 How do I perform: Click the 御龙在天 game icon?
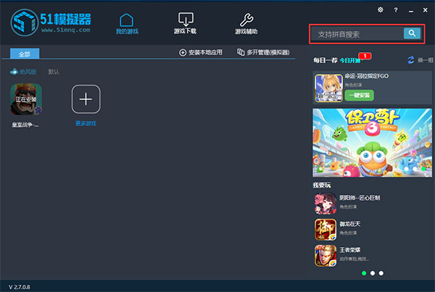[x=326, y=230]
